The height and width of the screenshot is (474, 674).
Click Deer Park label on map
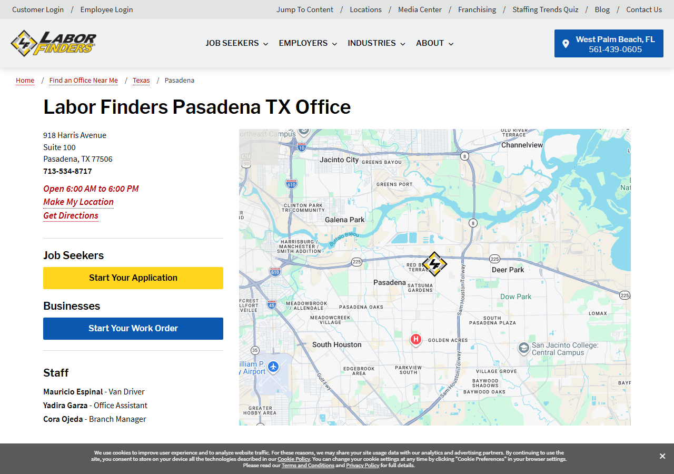click(508, 270)
